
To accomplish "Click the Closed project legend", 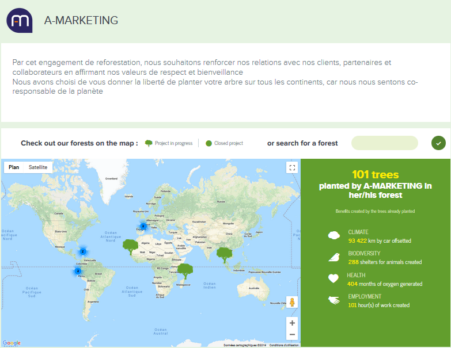I will click(x=224, y=143).
